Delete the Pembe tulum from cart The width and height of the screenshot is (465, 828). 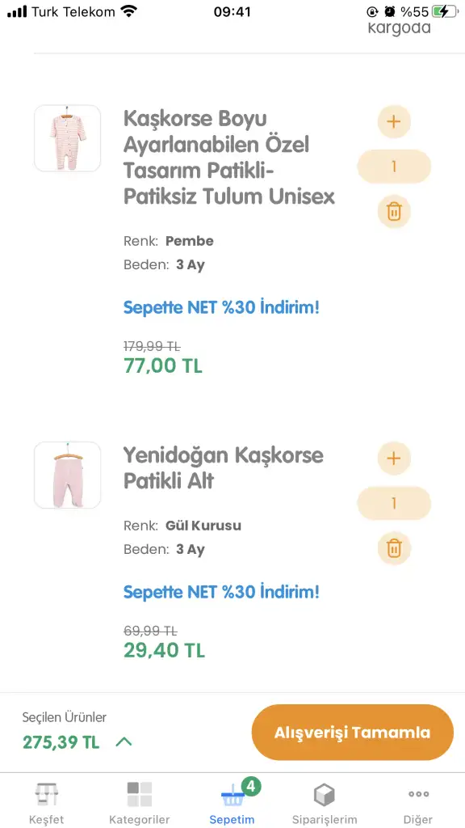(x=394, y=212)
